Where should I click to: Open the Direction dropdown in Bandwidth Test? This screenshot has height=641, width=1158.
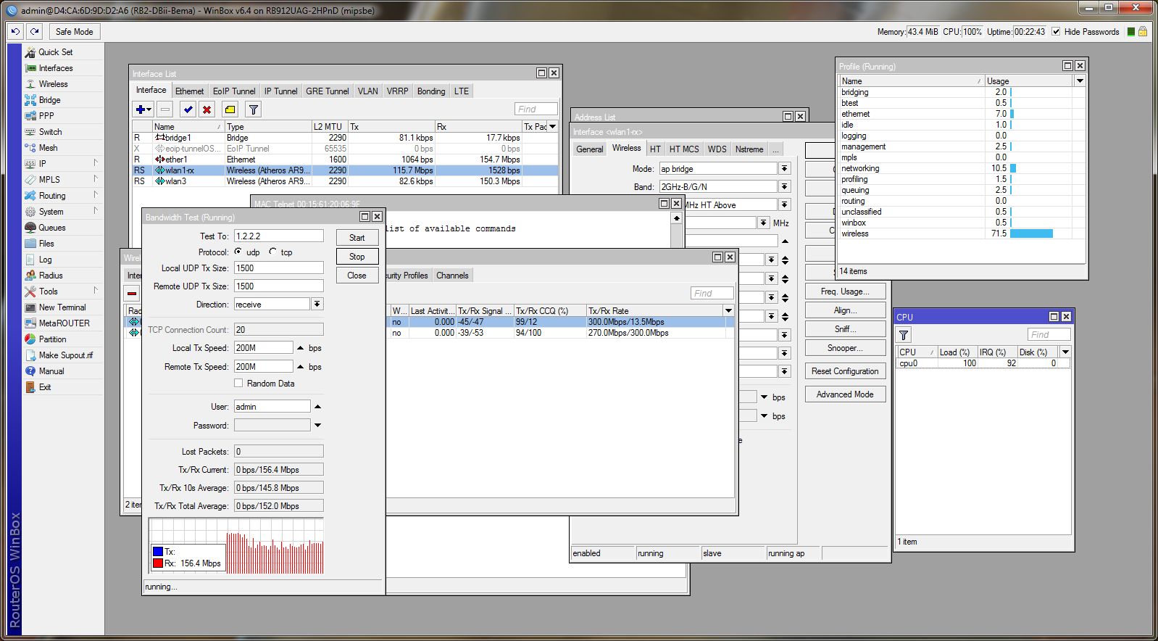[x=317, y=304]
